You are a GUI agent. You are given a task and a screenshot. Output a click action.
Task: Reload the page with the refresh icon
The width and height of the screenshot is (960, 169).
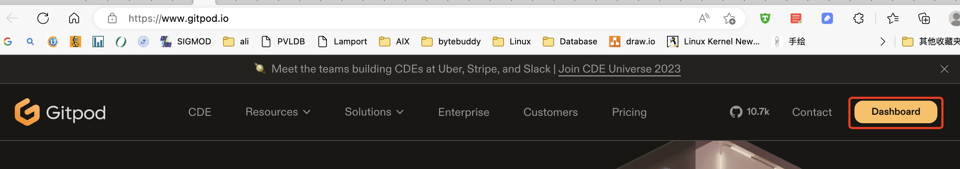[43, 18]
